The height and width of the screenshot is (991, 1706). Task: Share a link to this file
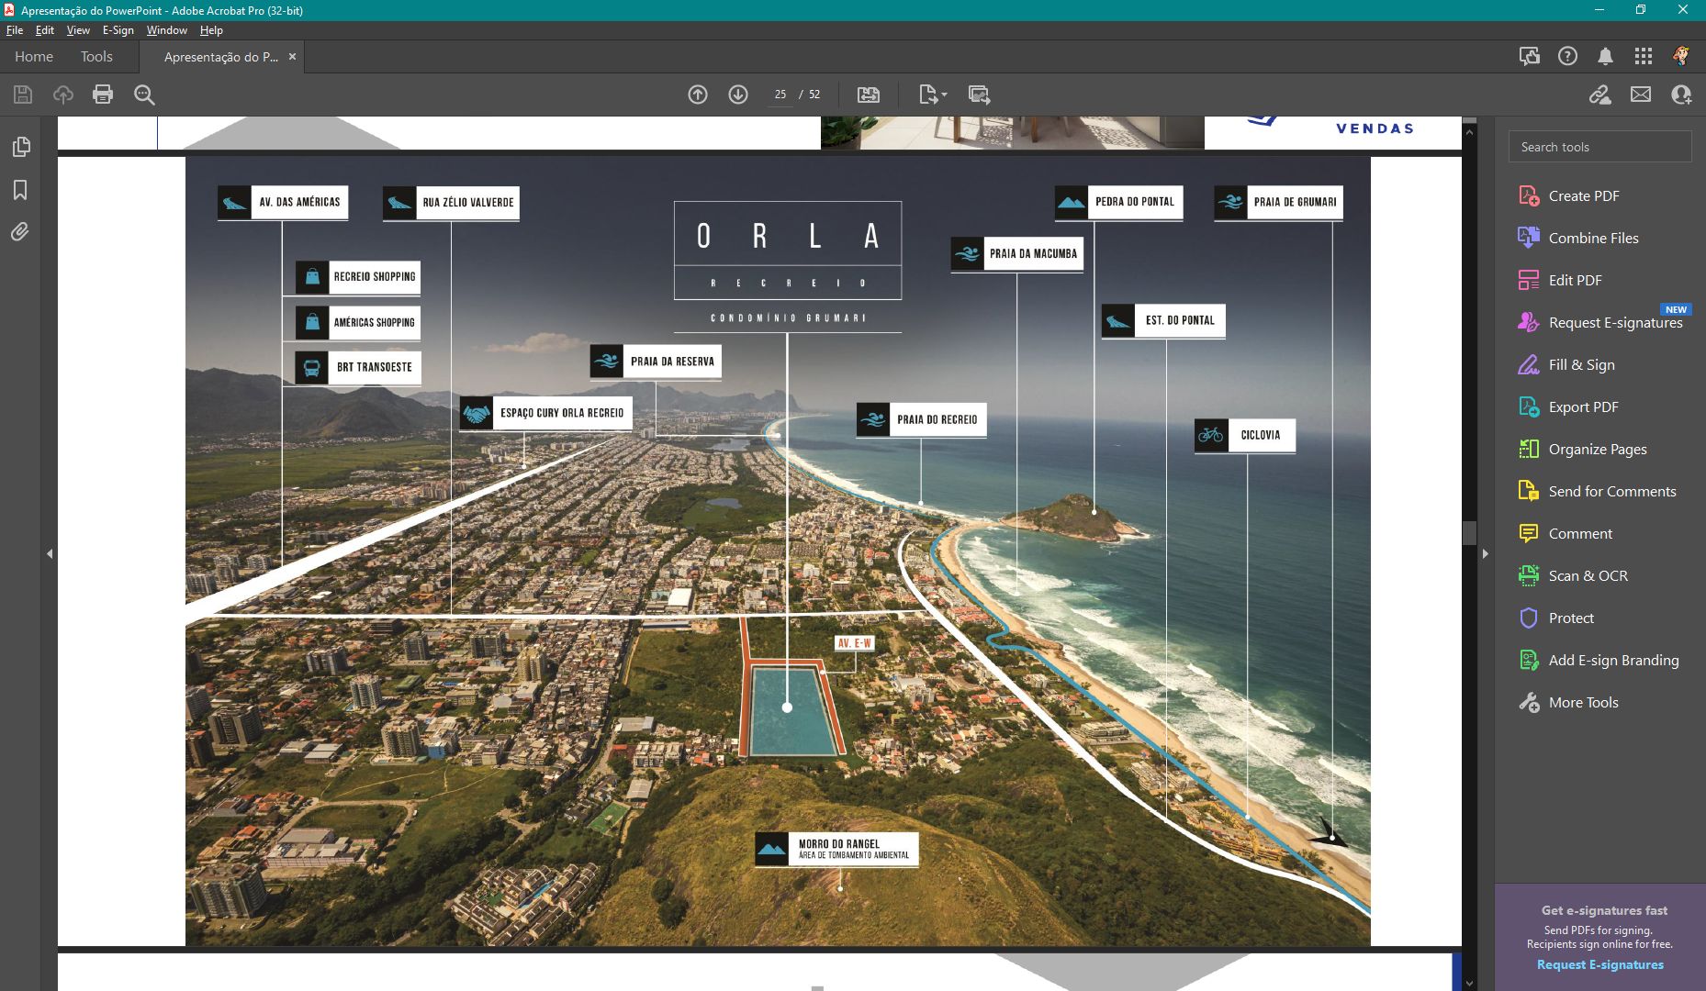tap(1600, 95)
